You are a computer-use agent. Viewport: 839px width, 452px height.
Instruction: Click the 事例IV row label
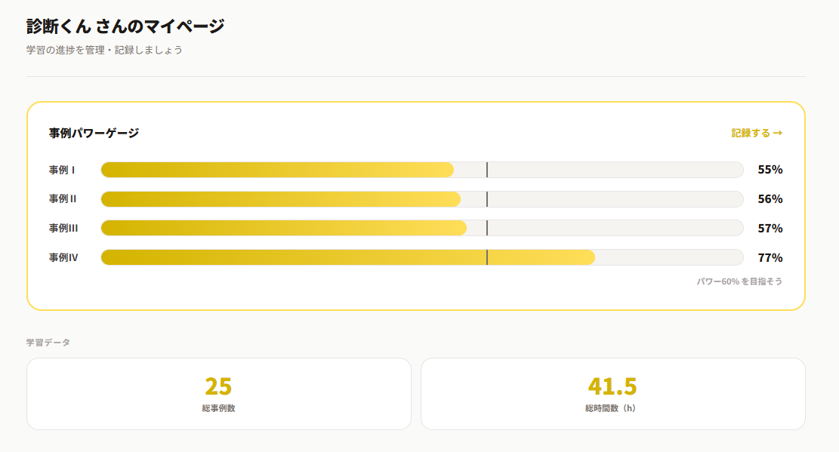(x=63, y=257)
